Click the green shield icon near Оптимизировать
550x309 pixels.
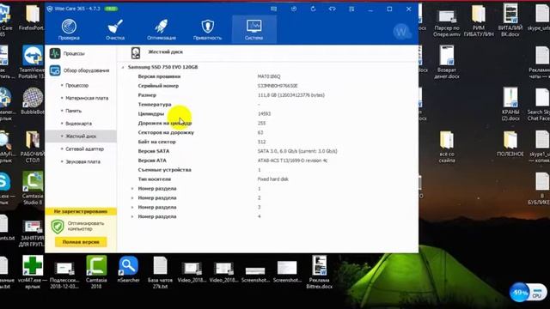pos(58,227)
